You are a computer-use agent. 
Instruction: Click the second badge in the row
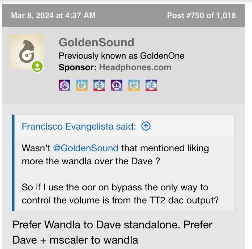tap(82, 85)
